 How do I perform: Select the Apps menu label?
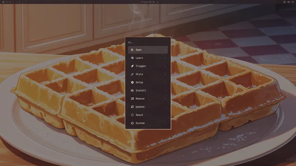139,50
